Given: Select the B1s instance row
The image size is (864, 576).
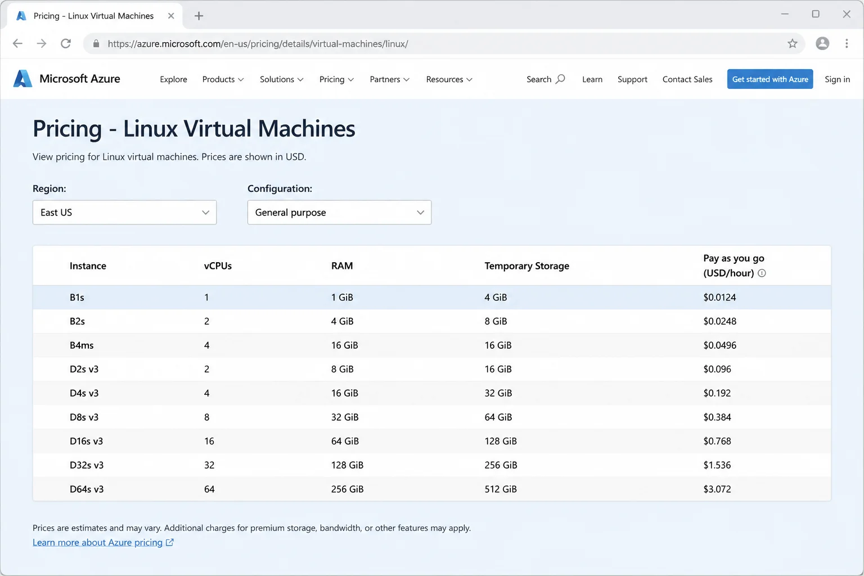Looking at the screenshot, I should tap(432, 297).
